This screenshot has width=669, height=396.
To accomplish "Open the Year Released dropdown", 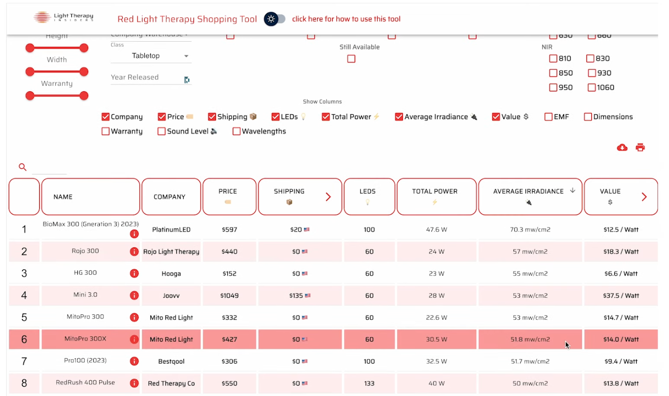I will (x=151, y=78).
